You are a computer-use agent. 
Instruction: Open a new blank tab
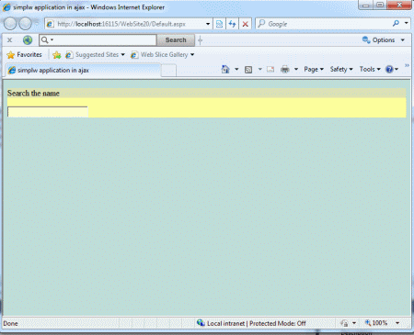click(x=168, y=71)
